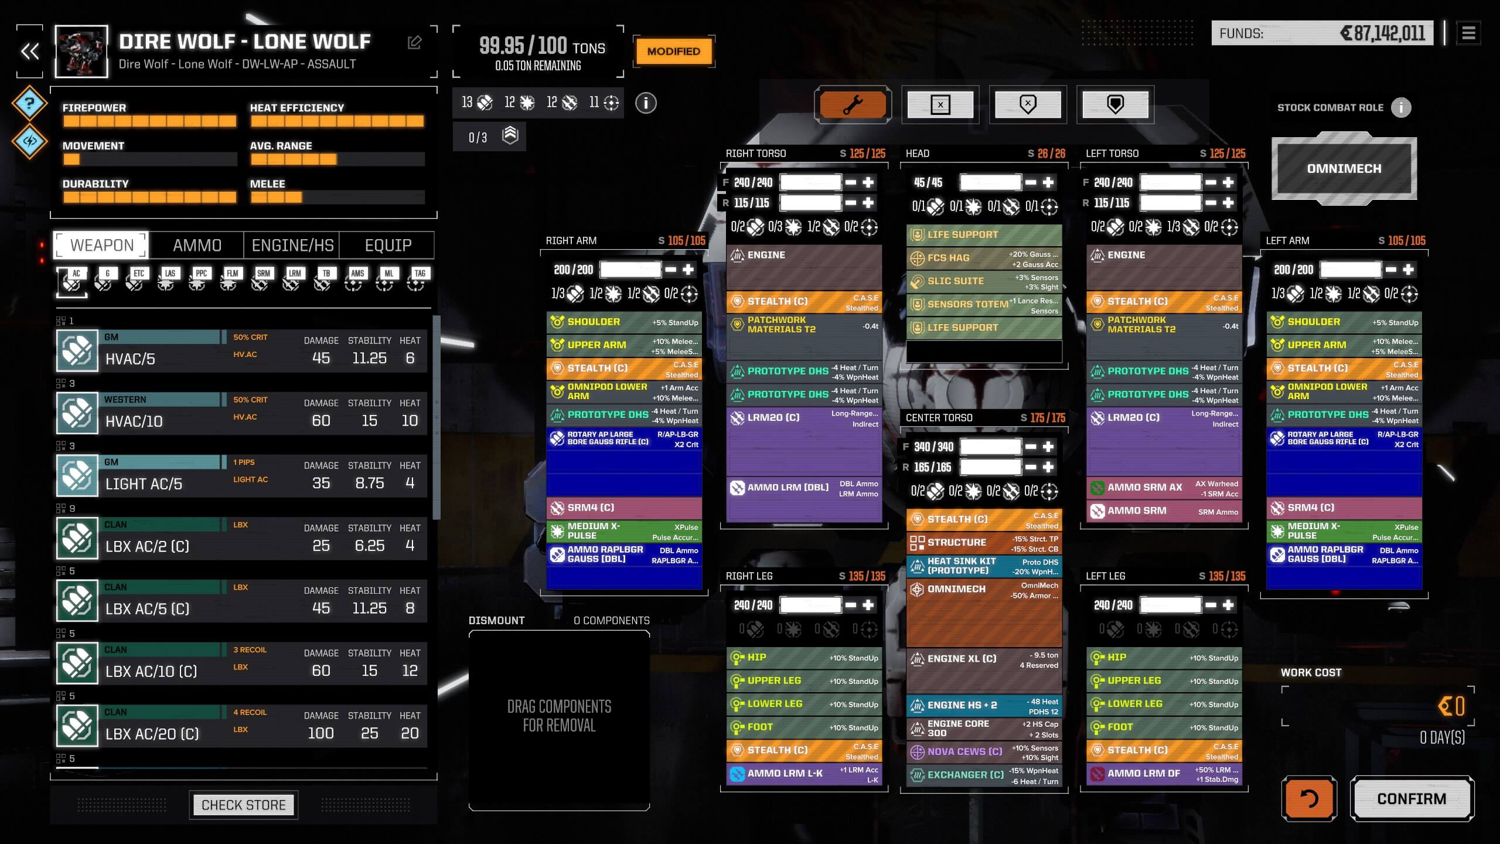Click the TAG equipment category icon
This screenshot has width=1500, height=844.
[x=420, y=278]
